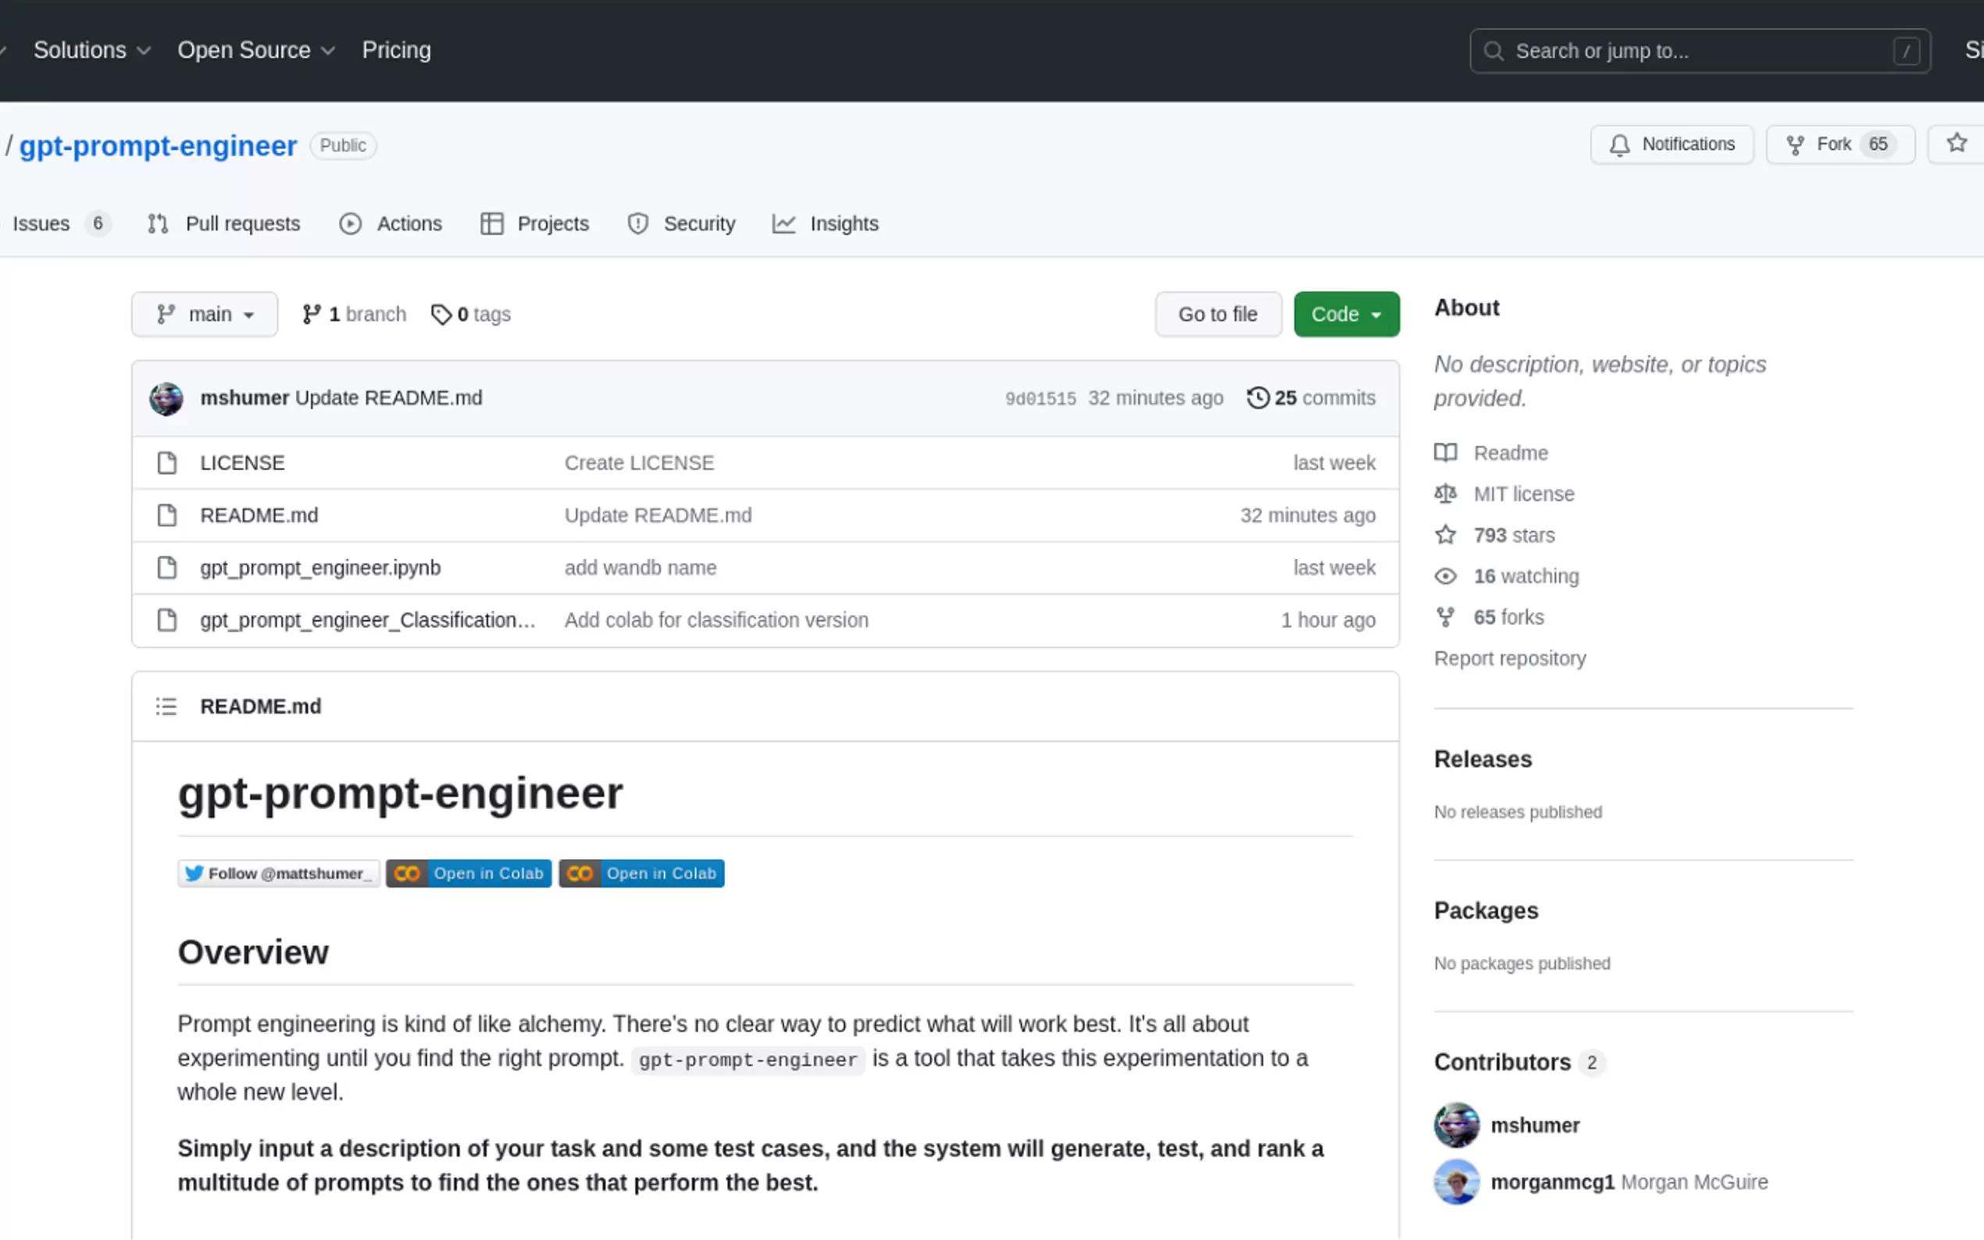Click the MIT license scales icon

tap(1446, 494)
